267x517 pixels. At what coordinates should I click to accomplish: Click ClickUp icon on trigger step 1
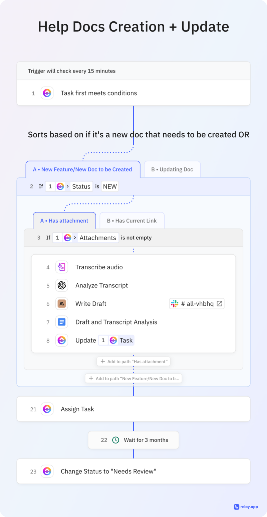47,93
